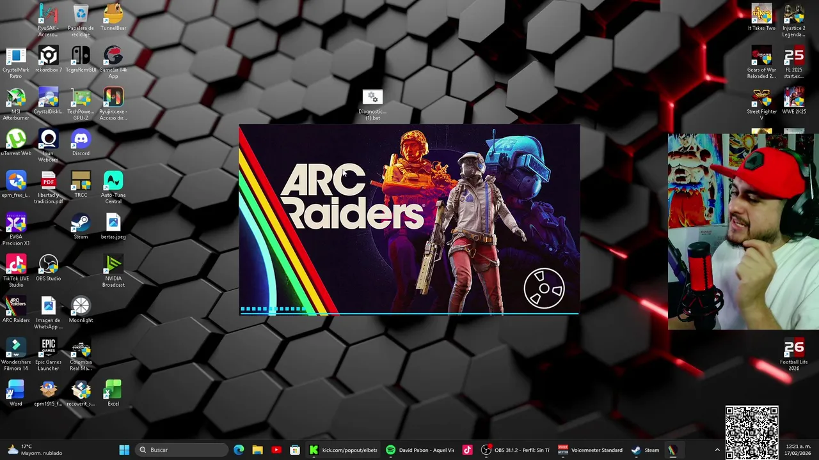Expand the hidden system tray icons chevron

tap(717, 450)
